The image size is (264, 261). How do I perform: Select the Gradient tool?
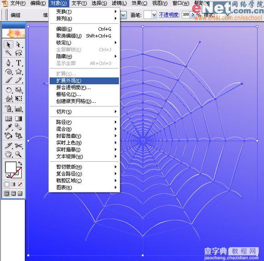18,118
